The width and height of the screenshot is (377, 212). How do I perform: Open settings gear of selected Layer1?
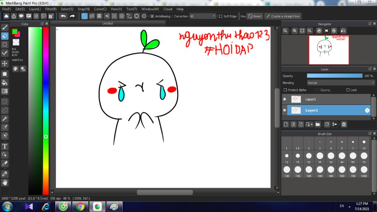point(367,110)
